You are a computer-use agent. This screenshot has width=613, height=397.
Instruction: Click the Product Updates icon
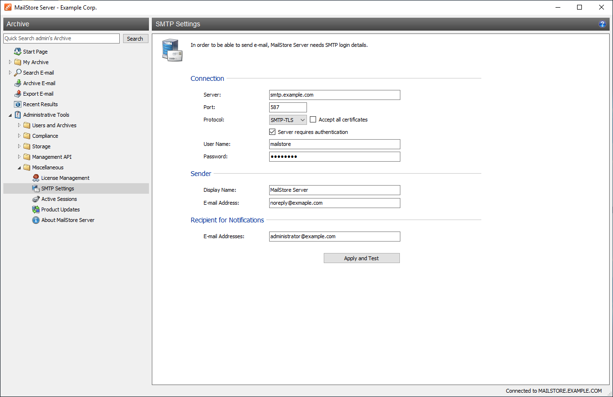click(x=36, y=210)
